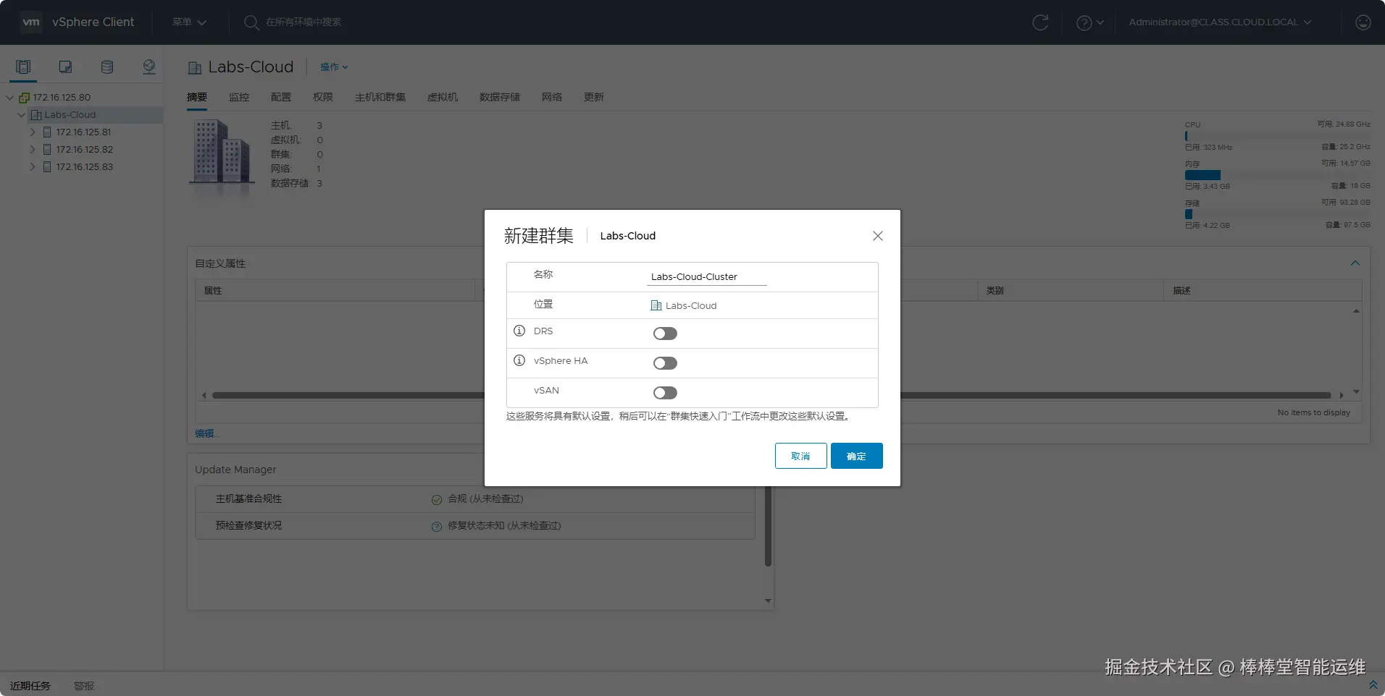
Task: Open the Storage view icon
Action: click(107, 67)
